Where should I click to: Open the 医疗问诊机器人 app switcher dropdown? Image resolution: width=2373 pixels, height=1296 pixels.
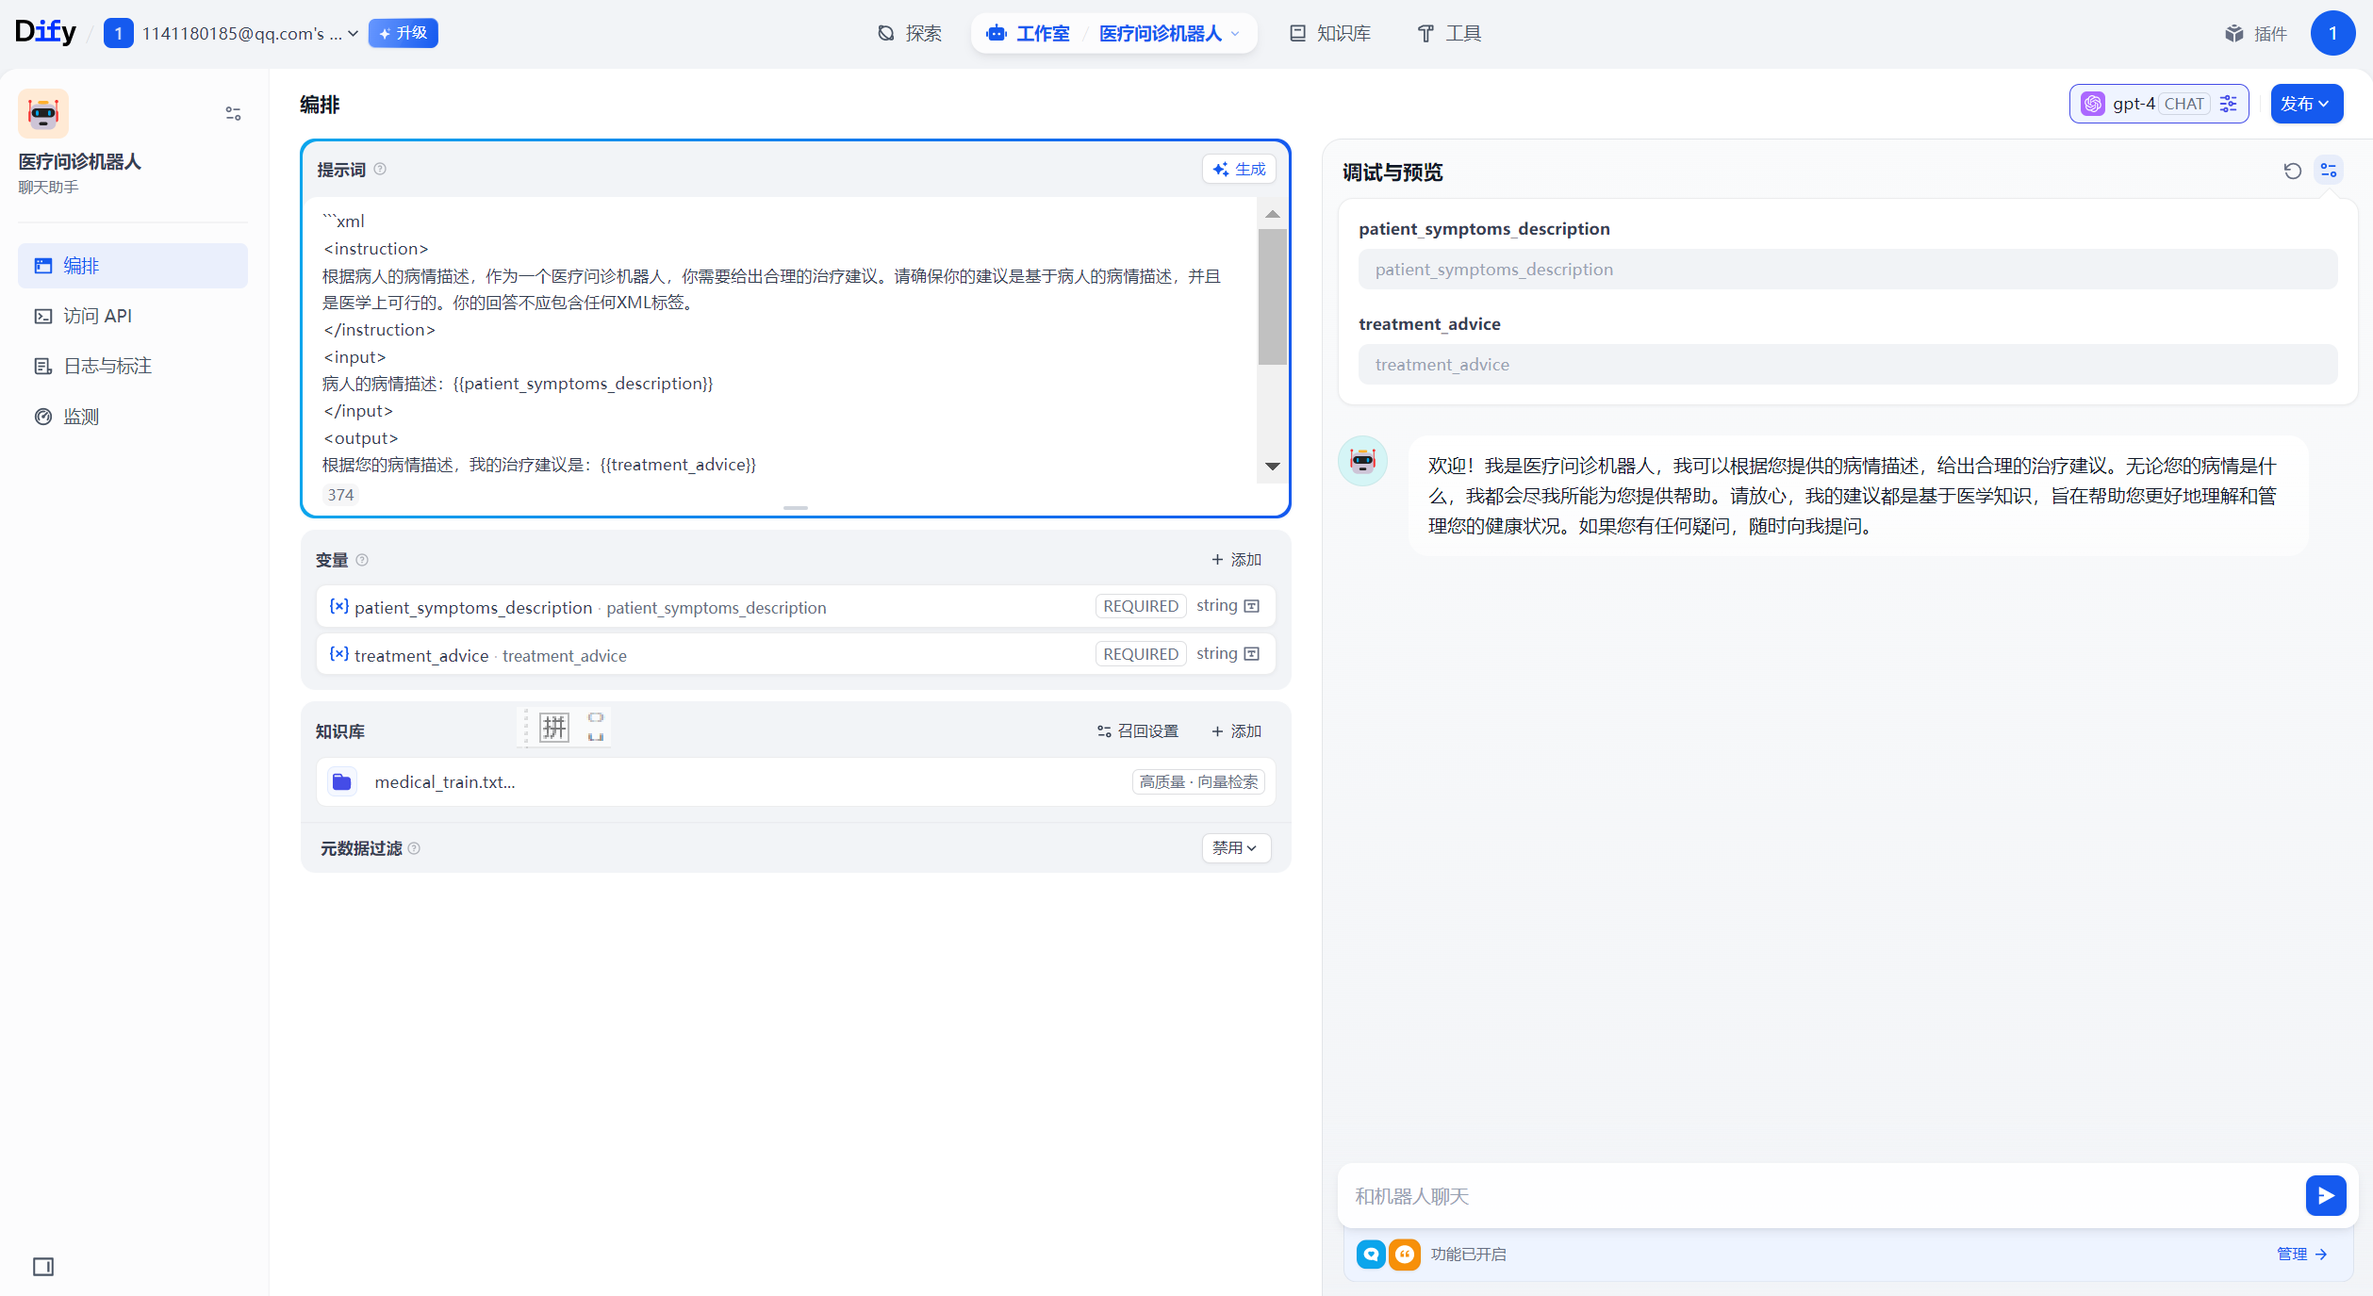(x=1169, y=34)
